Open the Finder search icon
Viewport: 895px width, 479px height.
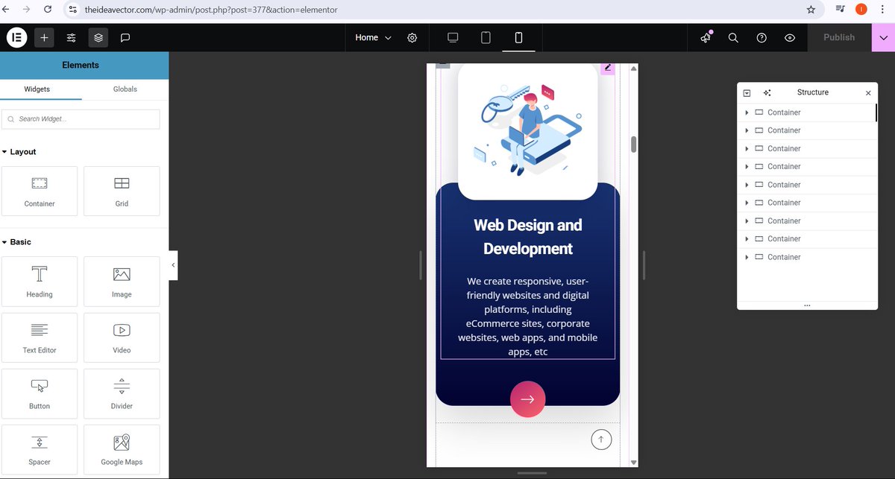[733, 37]
